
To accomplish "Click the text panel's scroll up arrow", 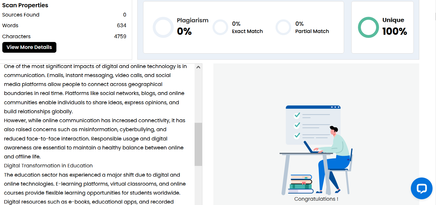I will click(x=198, y=67).
